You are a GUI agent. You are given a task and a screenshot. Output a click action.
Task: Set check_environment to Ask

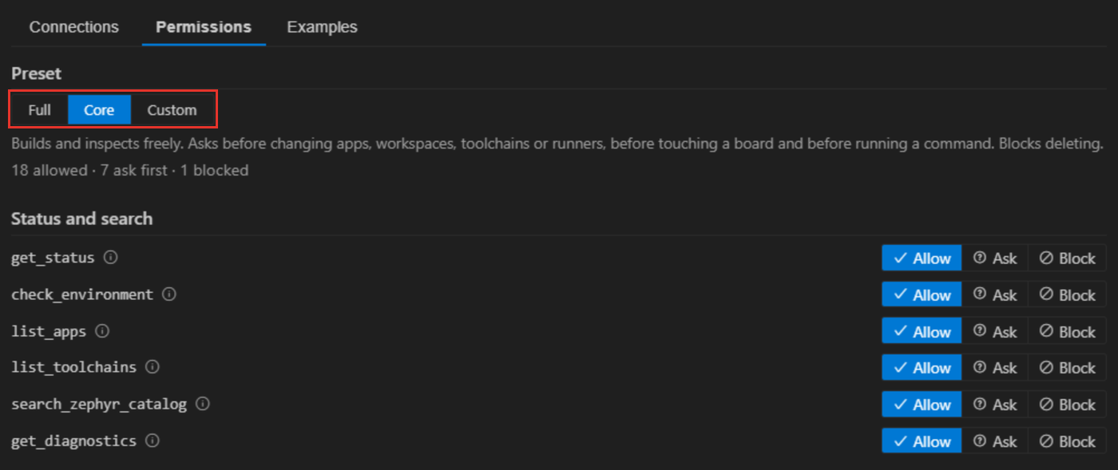click(x=995, y=294)
